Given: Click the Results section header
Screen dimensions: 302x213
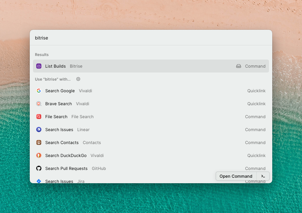Looking at the screenshot, I should (x=42, y=55).
